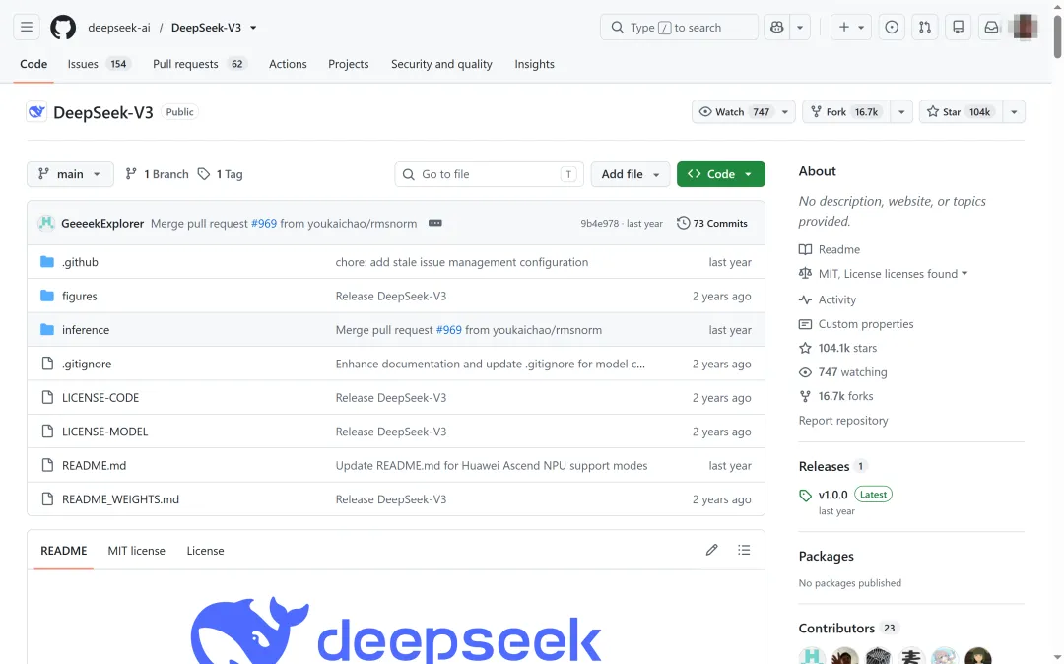The width and height of the screenshot is (1064, 664).
Task: Click the LICENSE-MODEL file icon
Action: 47,432
